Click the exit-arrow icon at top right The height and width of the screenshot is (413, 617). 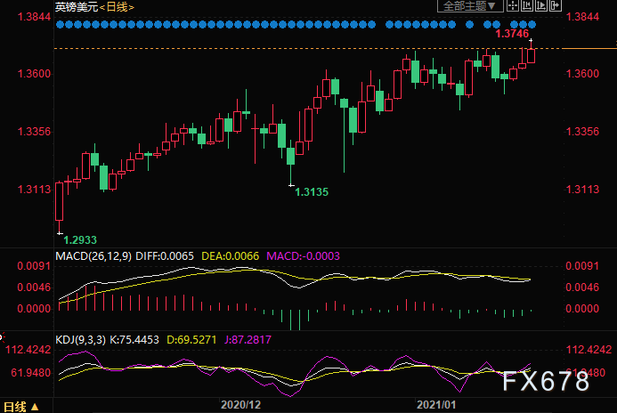pyautogui.click(x=556, y=5)
